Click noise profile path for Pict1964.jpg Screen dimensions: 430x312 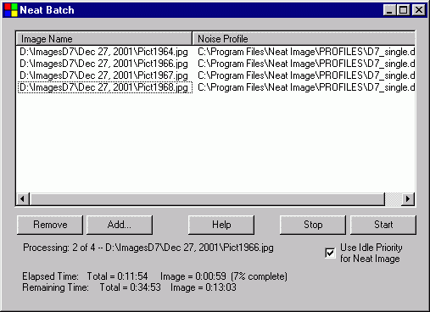(x=306, y=52)
